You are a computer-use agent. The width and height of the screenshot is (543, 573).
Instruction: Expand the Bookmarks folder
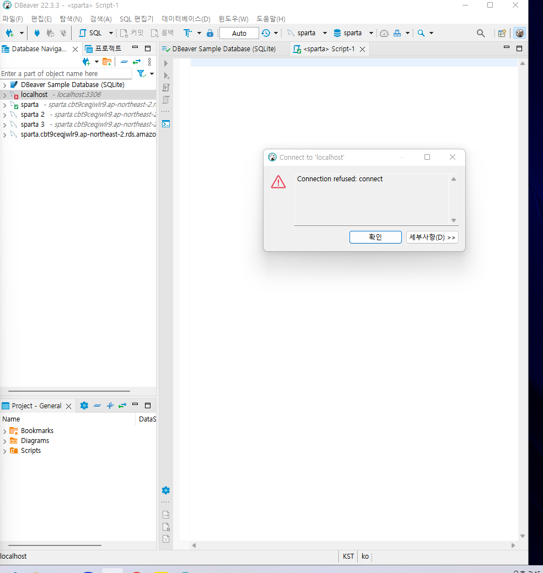coord(4,431)
